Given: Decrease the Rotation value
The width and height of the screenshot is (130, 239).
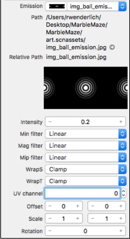Looking at the screenshot, I should (50, 231).
